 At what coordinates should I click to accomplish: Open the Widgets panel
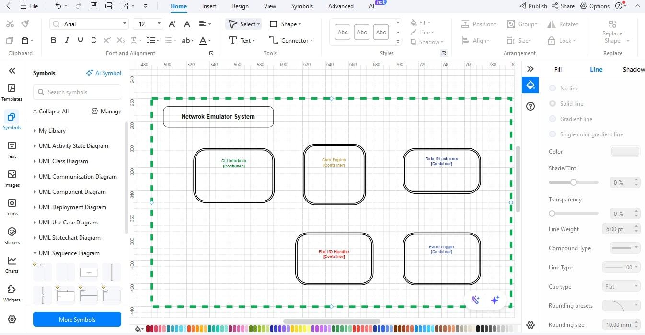pyautogui.click(x=12, y=292)
